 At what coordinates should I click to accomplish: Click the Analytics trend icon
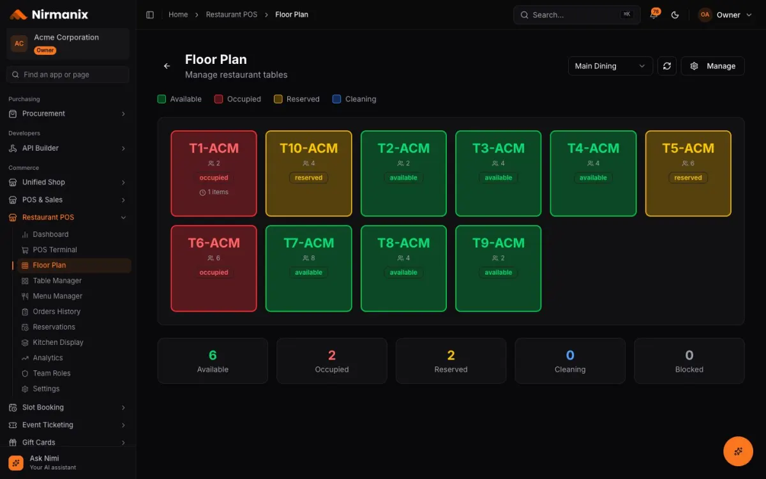(26, 358)
